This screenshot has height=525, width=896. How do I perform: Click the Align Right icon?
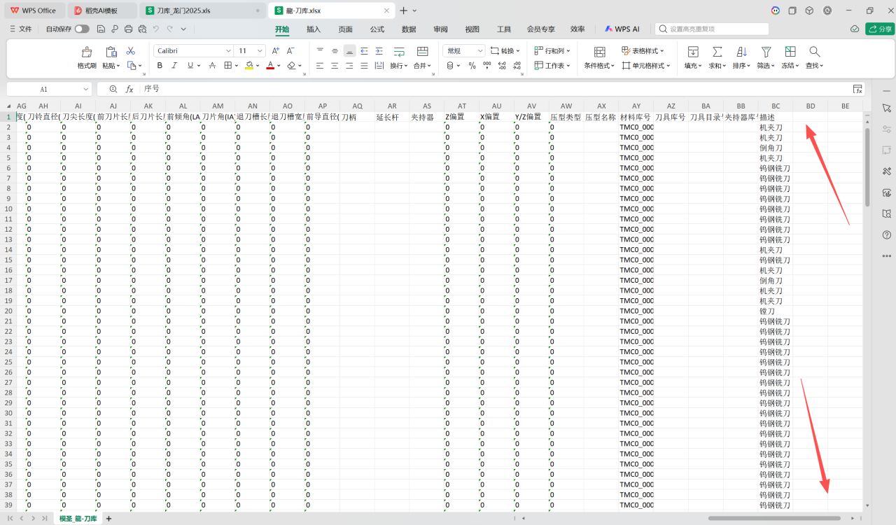(x=349, y=66)
